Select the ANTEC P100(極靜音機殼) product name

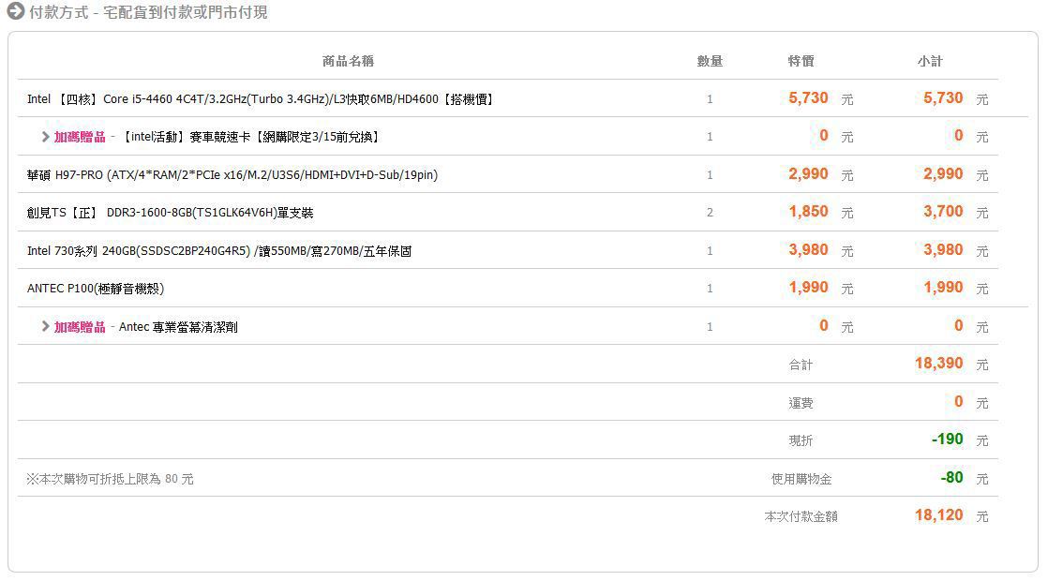(x=95, y=289)
